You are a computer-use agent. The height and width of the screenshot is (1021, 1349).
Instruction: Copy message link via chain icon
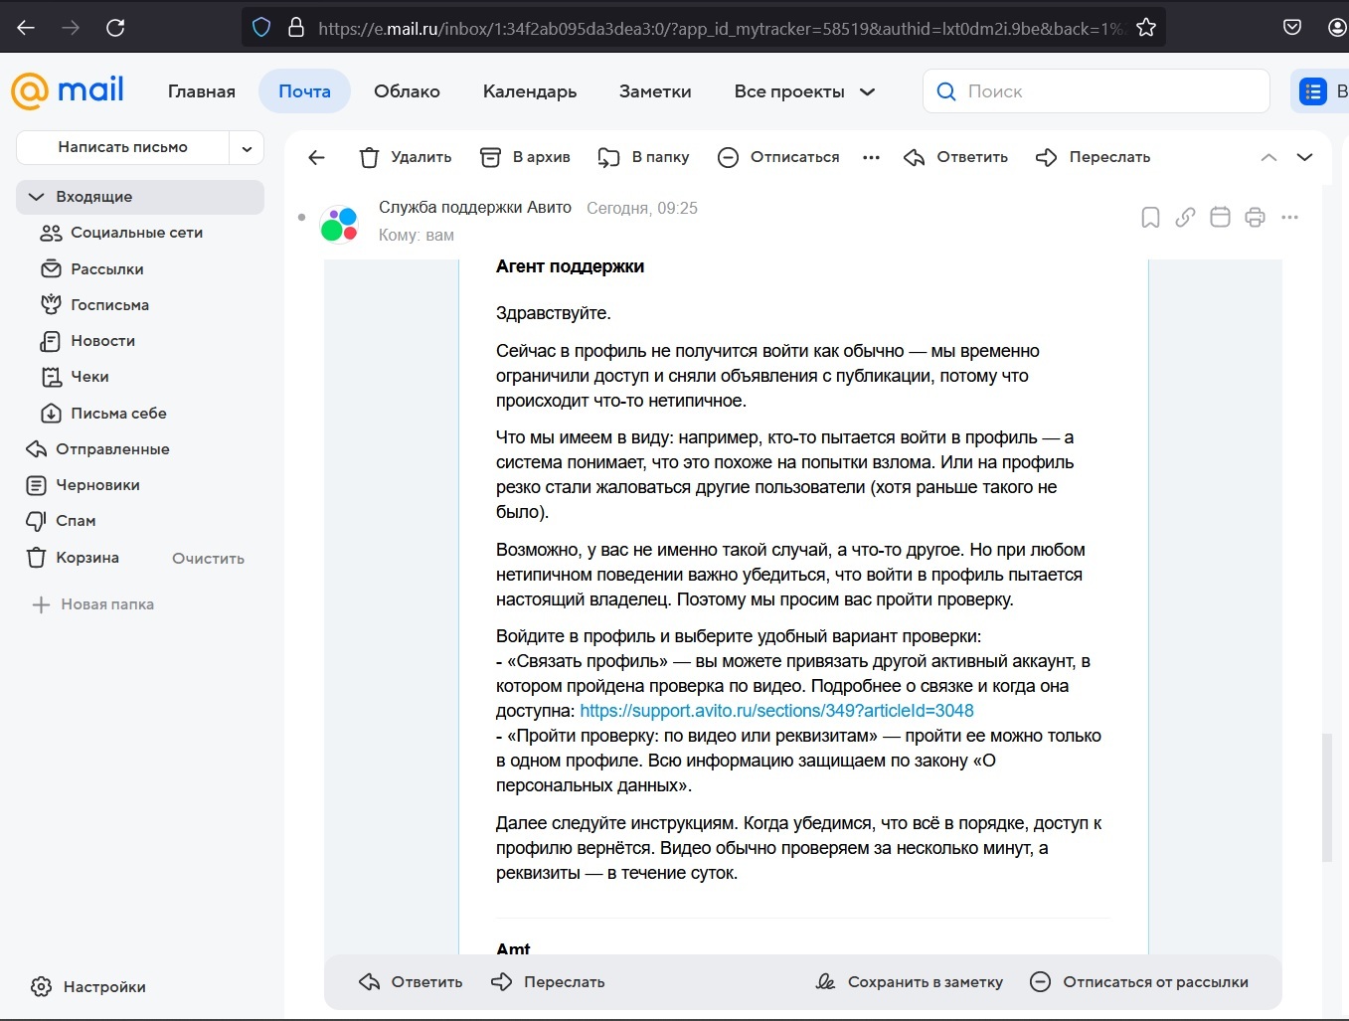1185,217
